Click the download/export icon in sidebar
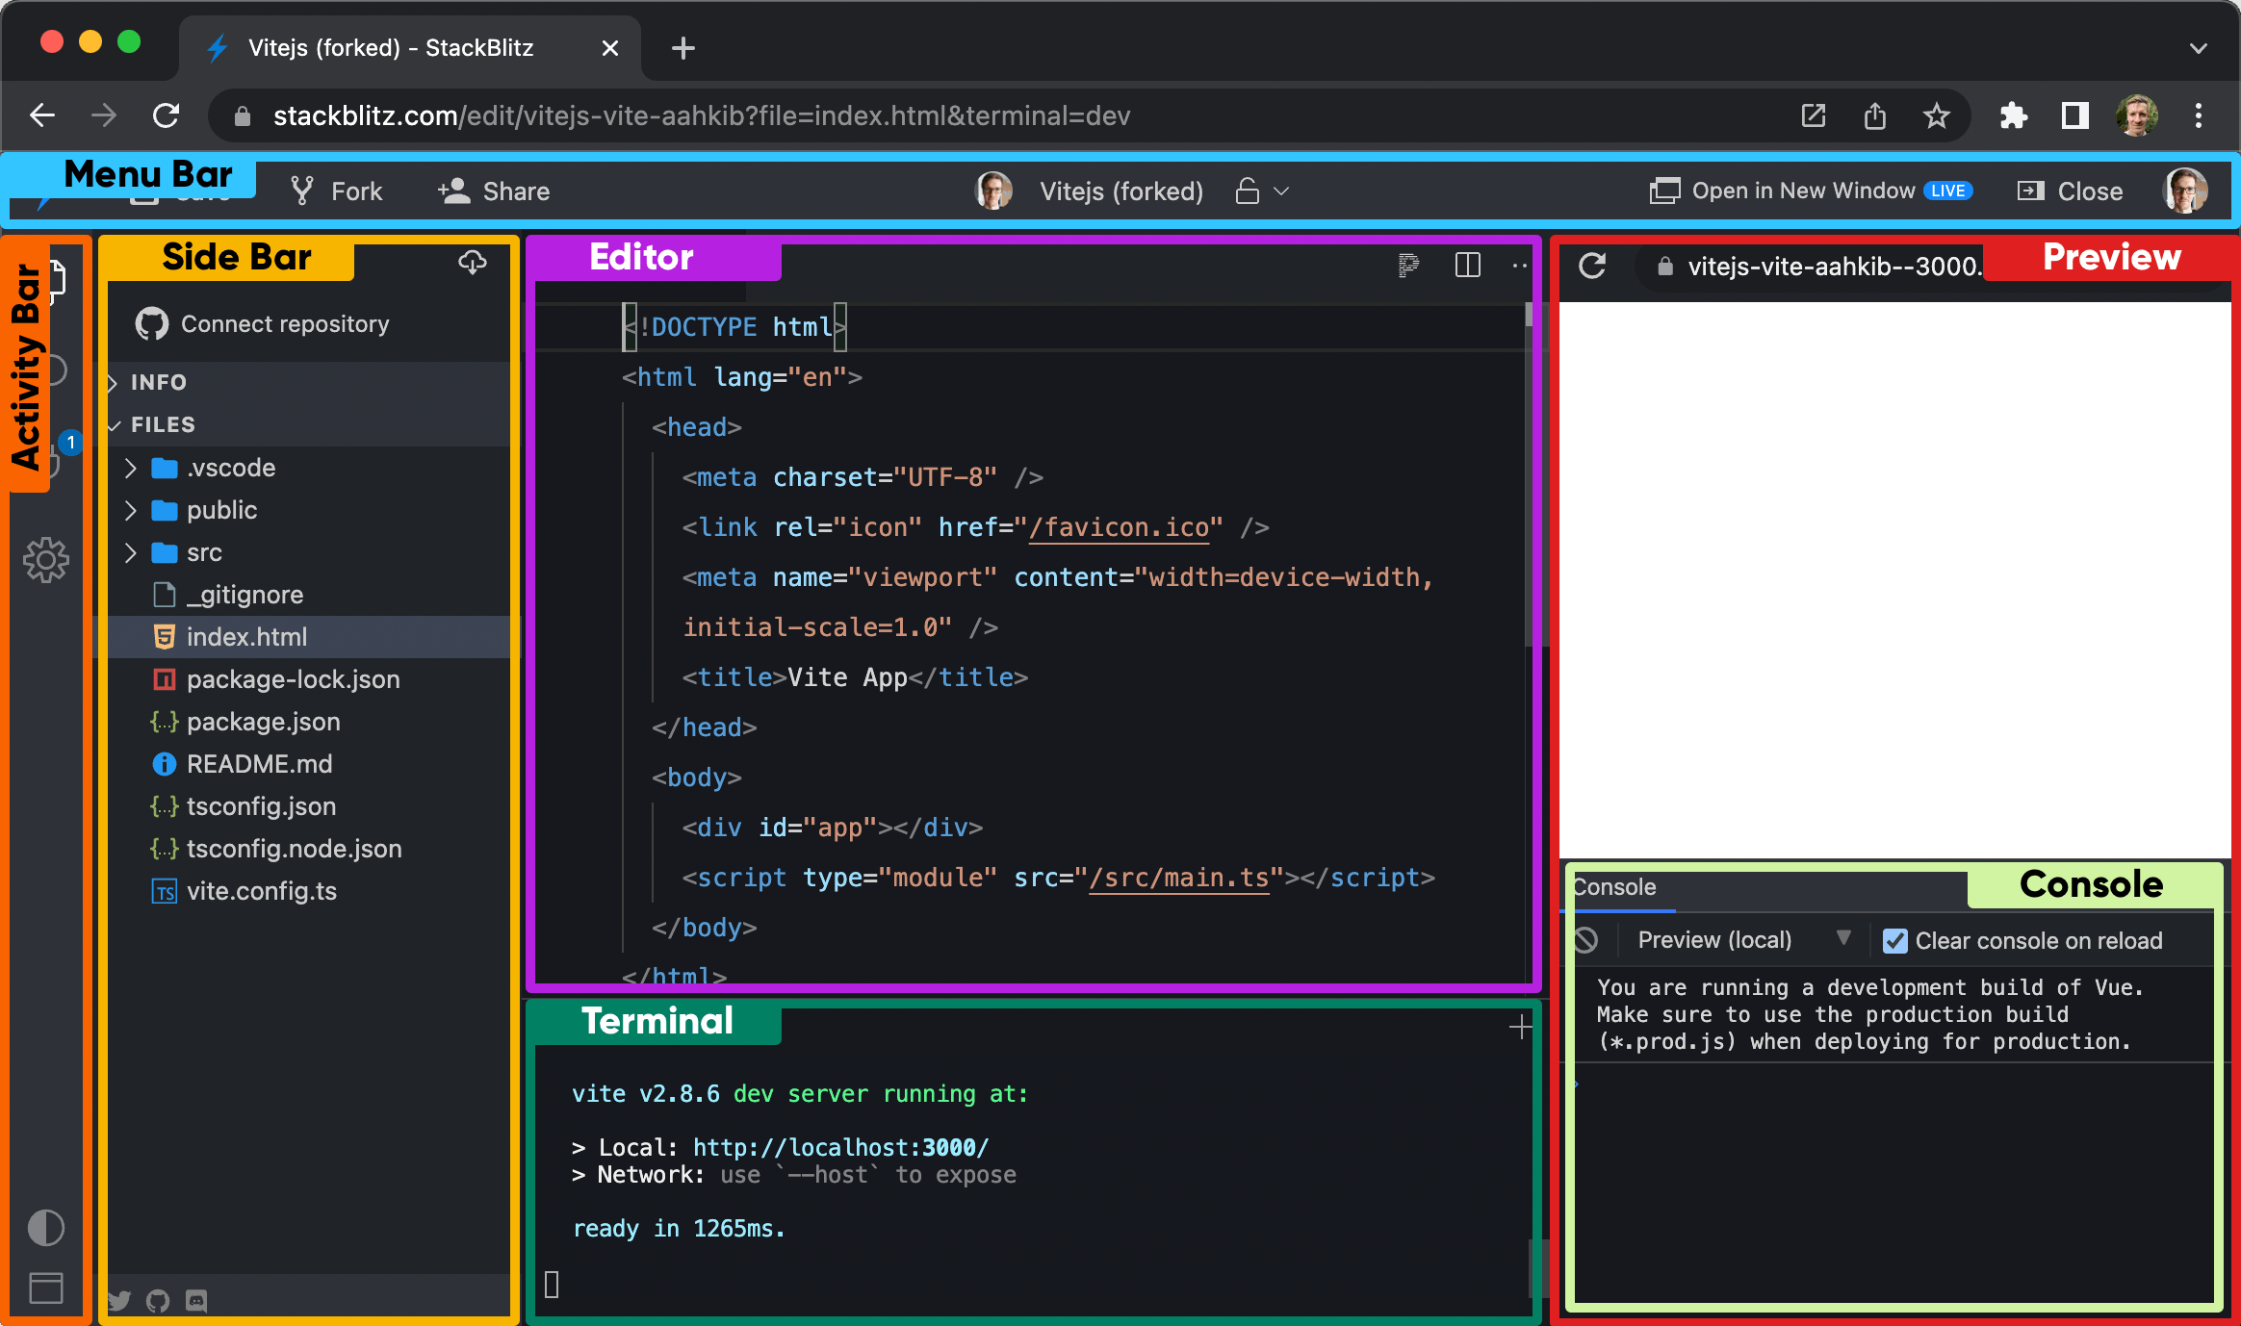 pyautogui.click(x=471, y=262)
